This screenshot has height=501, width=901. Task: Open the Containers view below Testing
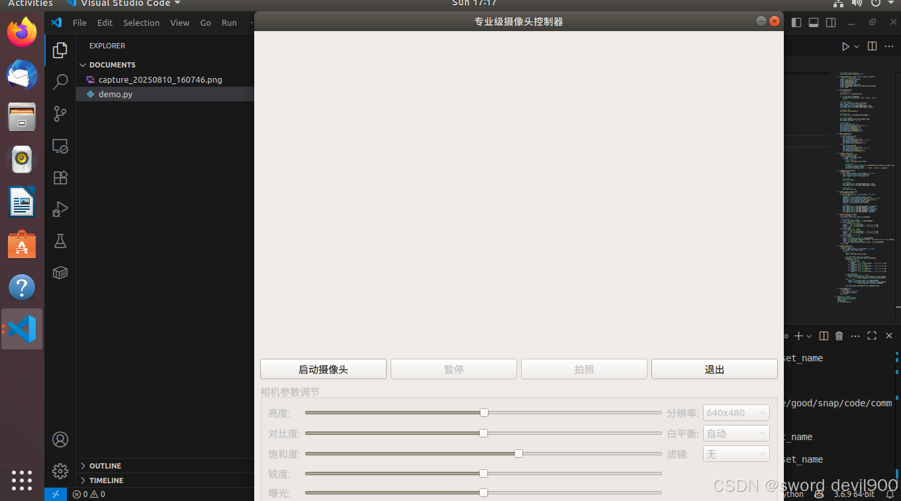60,273
